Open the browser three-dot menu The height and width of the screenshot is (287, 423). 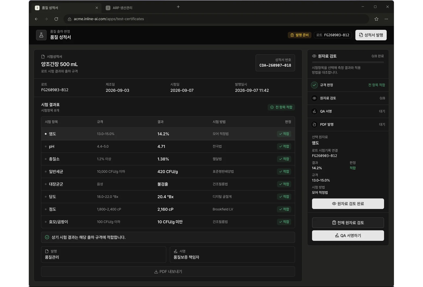coord(386,19)
